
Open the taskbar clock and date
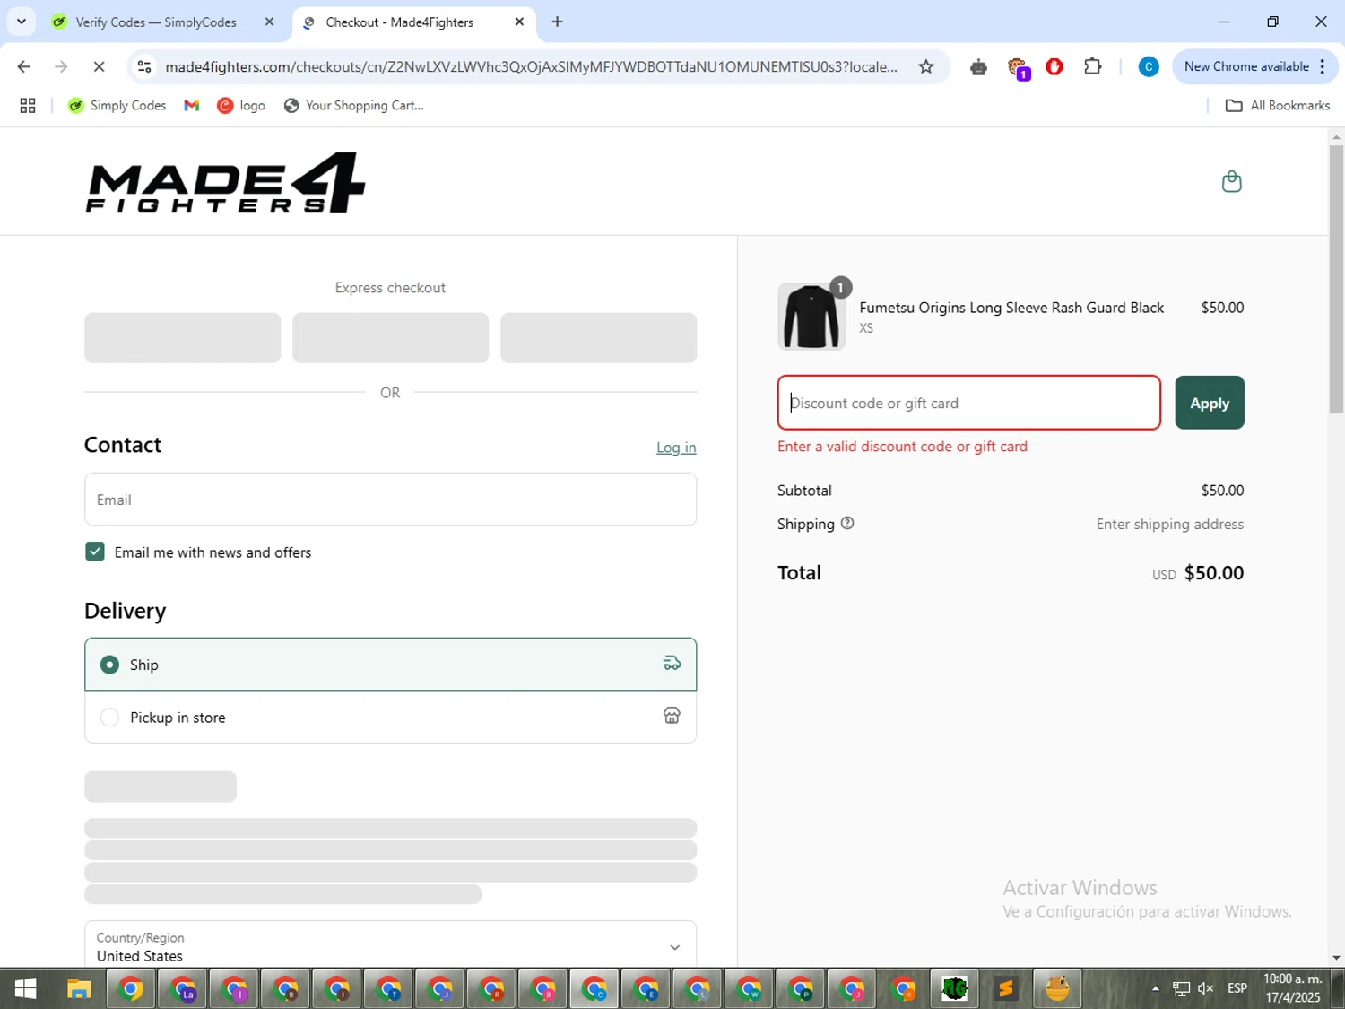click(x=1292, y=988)
